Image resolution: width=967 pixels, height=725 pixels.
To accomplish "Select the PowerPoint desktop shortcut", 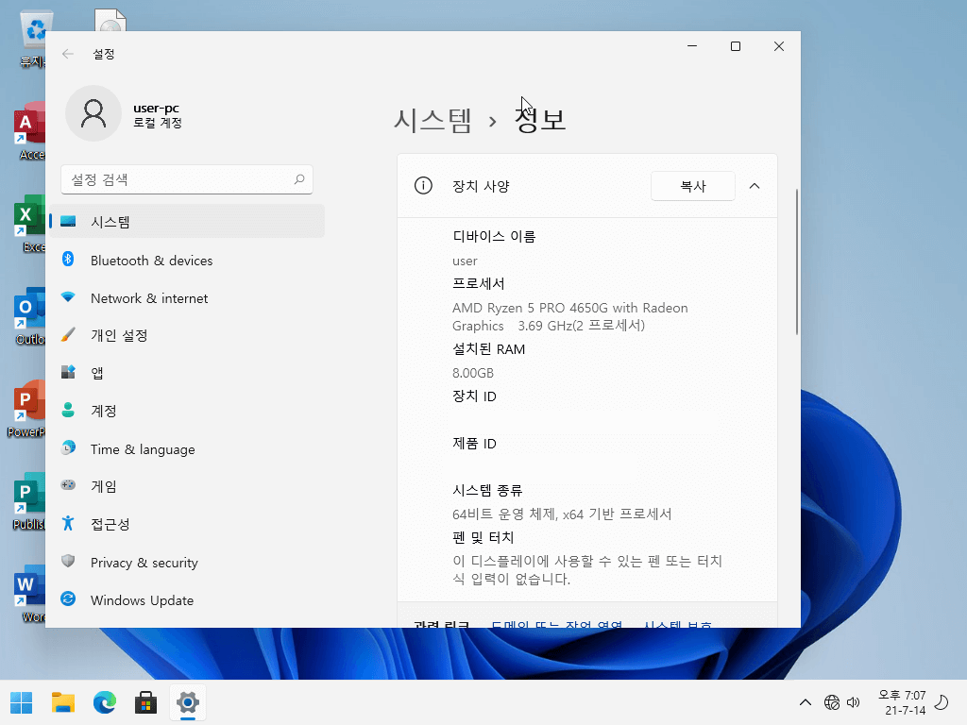I will (x=26, y=409).
